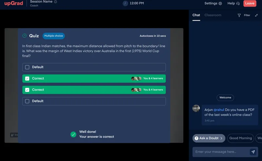Click the Quiz heading text
This screenshot has width=262, height=161.
coord(34,36)
